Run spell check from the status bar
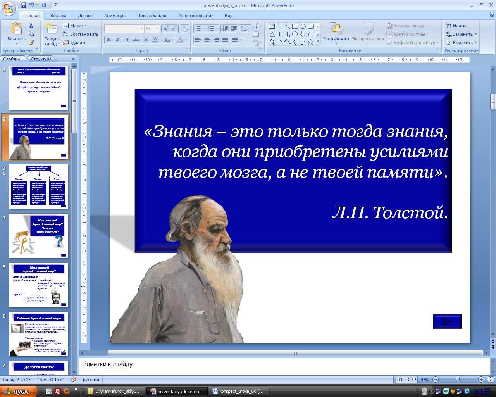This screenshot has width=496, height=397. tap(73, 380)
